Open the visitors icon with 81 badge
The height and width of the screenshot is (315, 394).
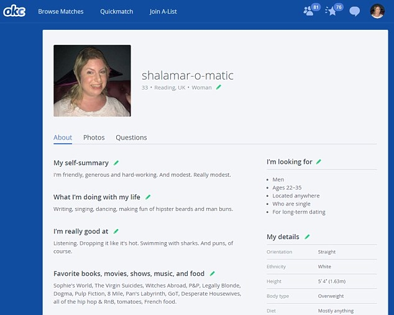(x=309, y=11)
